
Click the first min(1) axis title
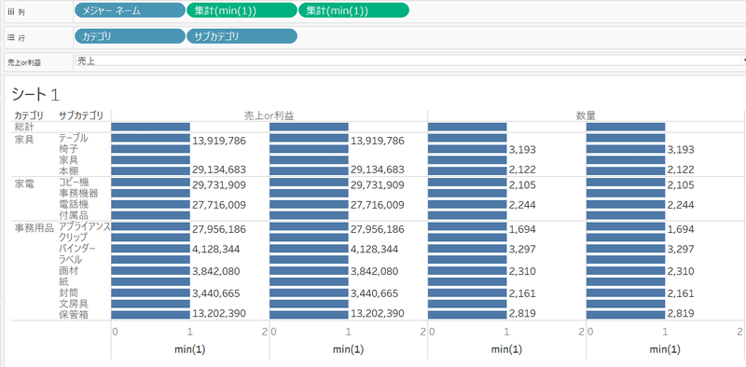pos(190,349)
